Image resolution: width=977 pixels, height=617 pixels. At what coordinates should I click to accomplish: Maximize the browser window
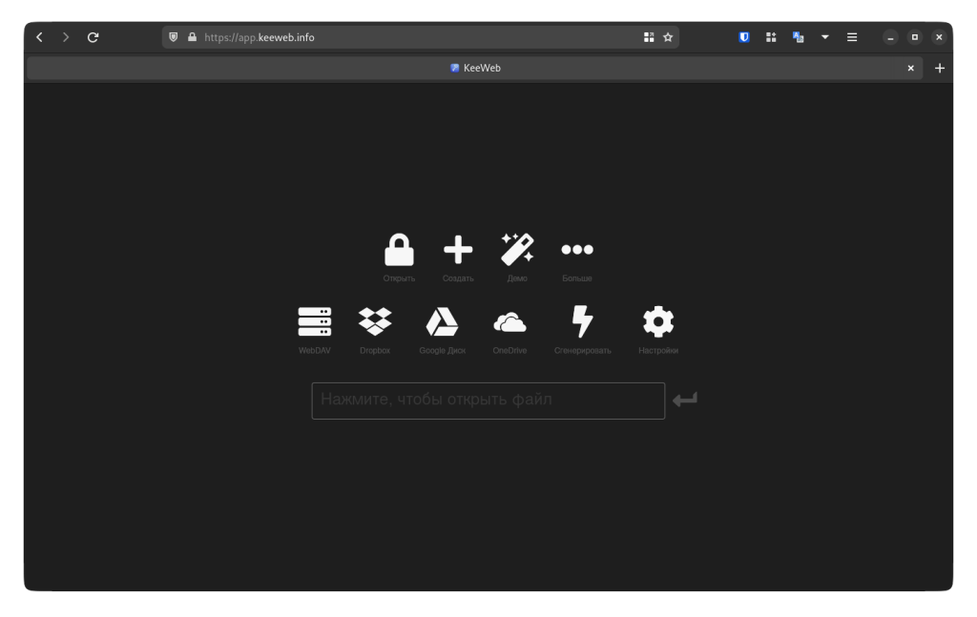point(915,37)
